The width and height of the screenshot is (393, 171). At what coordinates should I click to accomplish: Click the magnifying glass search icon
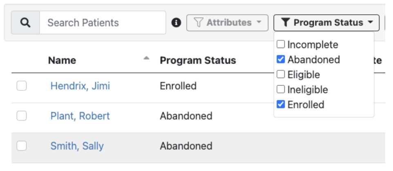point(25,23)
